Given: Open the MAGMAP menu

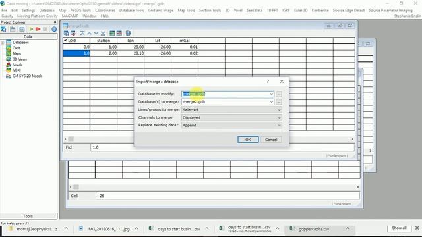Looking at the screenshot, I should tap(70, 16).
